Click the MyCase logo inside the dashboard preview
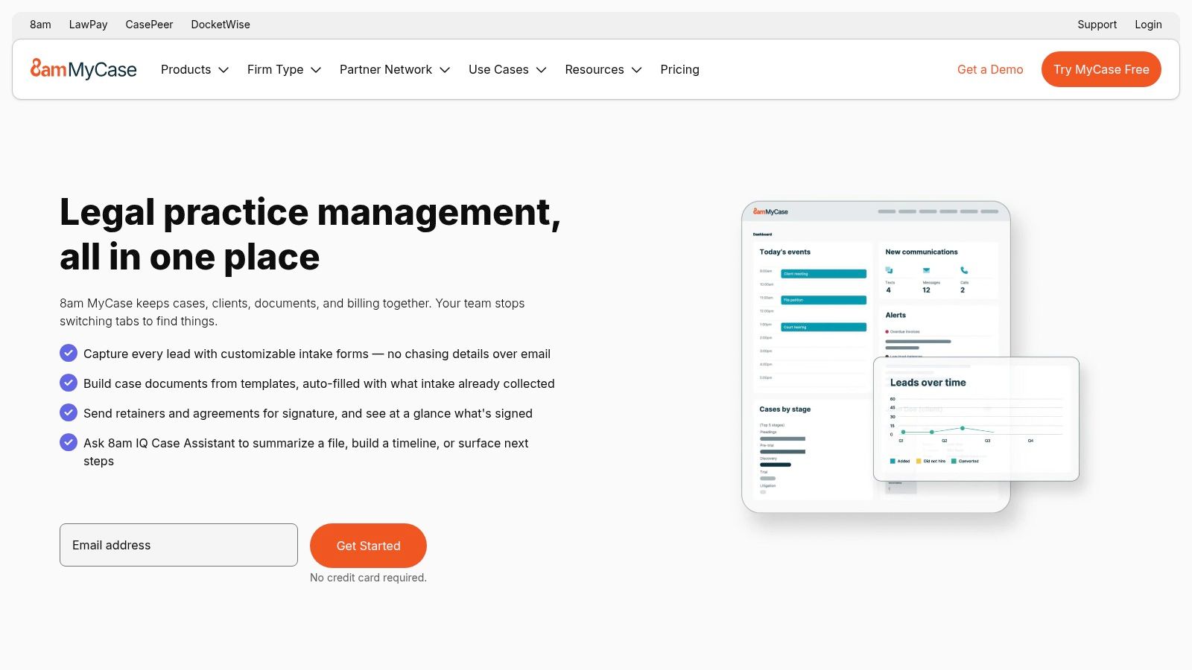The width and height of the screenshot is (1192, 670). (770, 211)
